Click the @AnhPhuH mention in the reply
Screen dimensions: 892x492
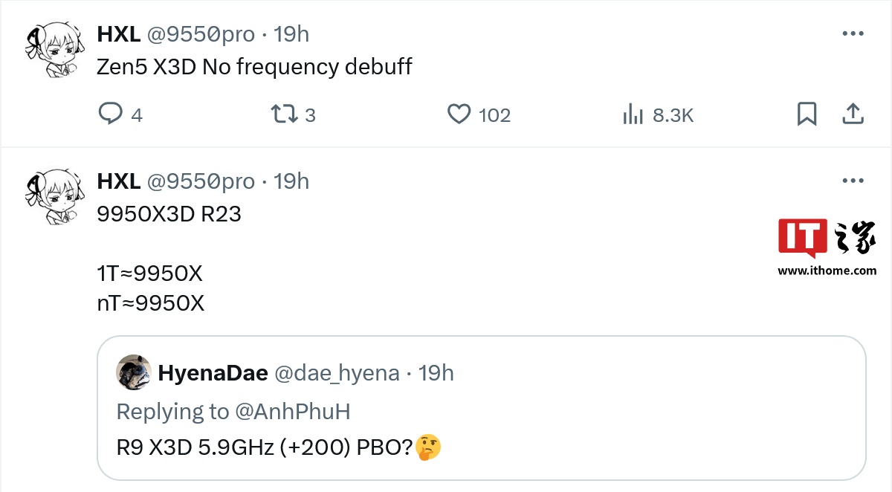click(308, 411)
